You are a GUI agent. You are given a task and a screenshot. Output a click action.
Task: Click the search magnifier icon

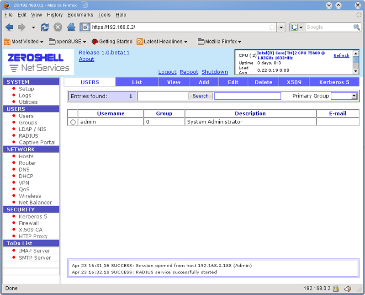357,27
